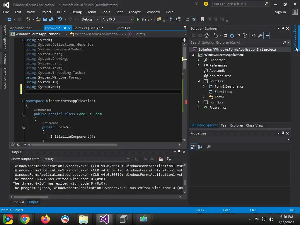Click the Find in Files toolbar icon

pyautogui.click(x=159, y=19)
